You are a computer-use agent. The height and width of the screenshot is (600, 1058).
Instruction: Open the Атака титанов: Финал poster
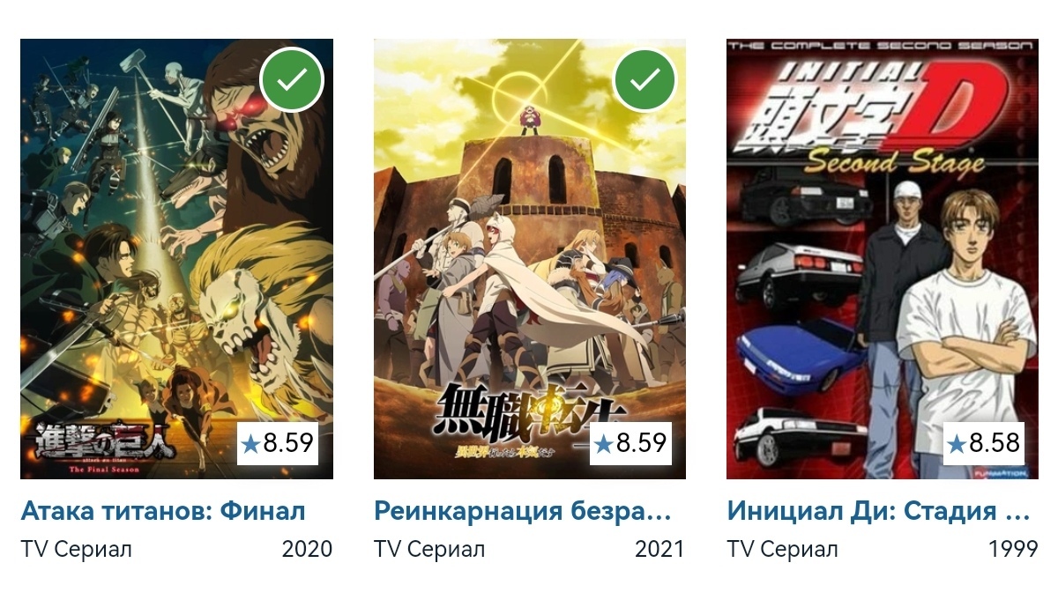click(x=176, y=259)
